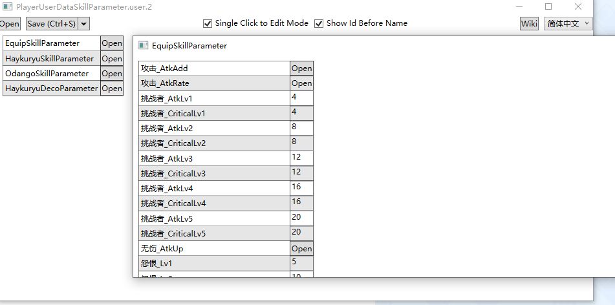Viewport: 615px width, 305px height.
Task: Open the EquipSkillParameter list entry
Action: pos(111,43)
